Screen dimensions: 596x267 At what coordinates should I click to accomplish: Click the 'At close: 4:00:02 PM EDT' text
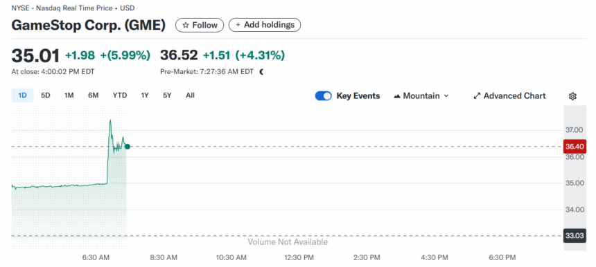click(x=53, y=72)
